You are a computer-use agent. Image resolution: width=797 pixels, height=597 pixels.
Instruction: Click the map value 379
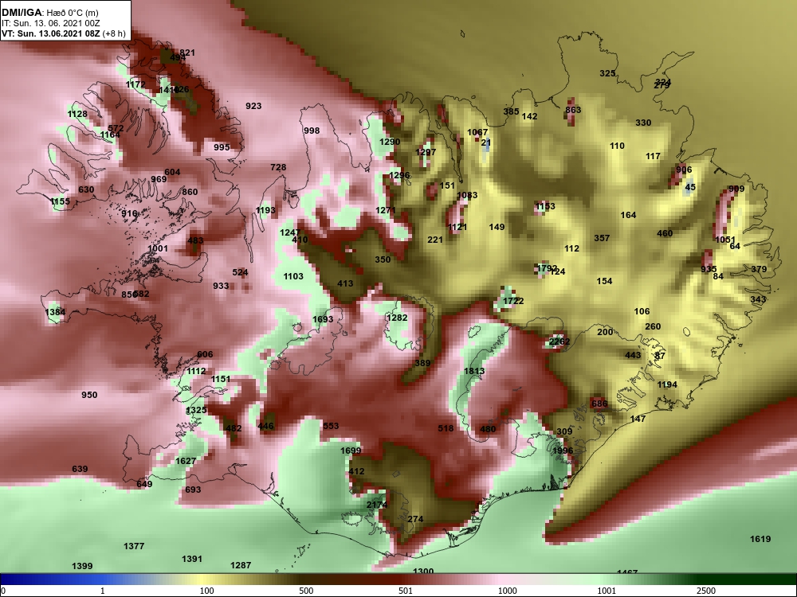[759, 269]
